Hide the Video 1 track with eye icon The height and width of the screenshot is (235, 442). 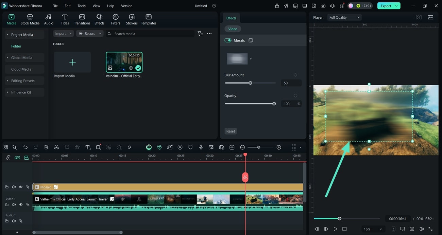(x=21, y=204)
